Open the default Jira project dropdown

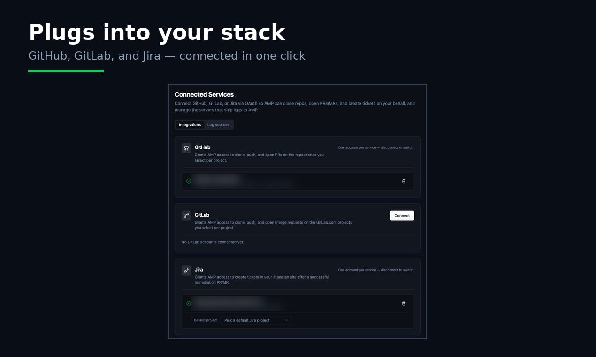[256, 320]
